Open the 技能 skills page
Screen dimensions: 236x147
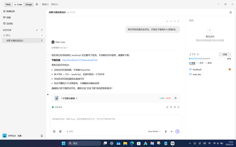point(7,17)
